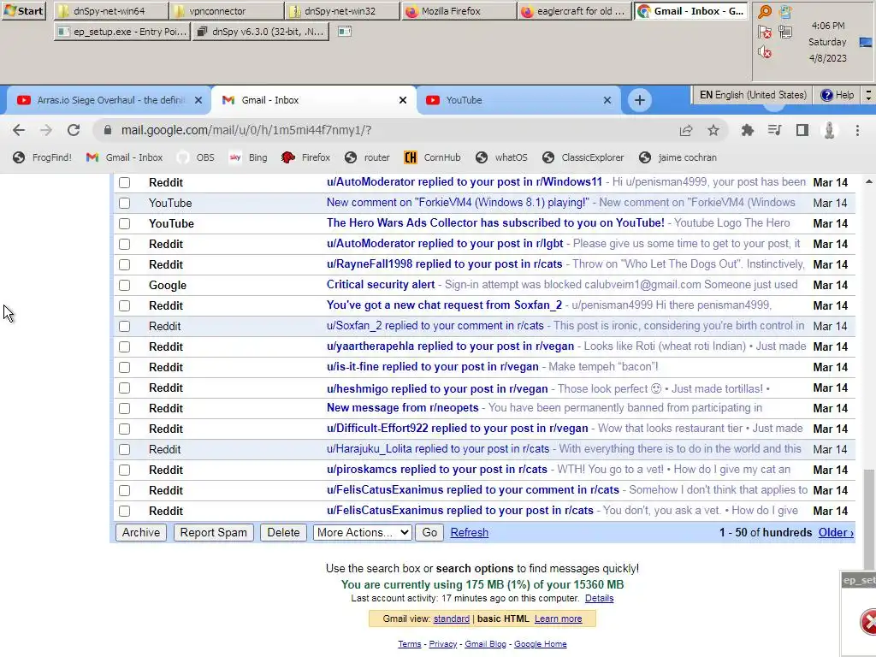Open the Bing bookmark
The height and width of the screenshot is (657, 876).
tap(249, 157)
